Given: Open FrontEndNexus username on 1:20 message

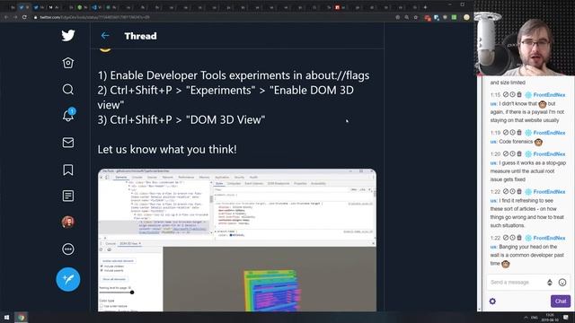Looking at the screenshot, I should pyautogui.click(x=549, y=153).
